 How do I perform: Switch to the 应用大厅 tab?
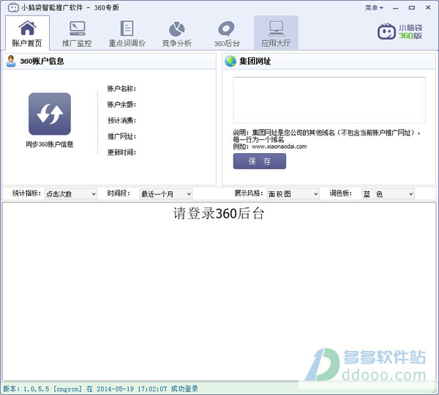pyautogui.click(x=276, y=33)
